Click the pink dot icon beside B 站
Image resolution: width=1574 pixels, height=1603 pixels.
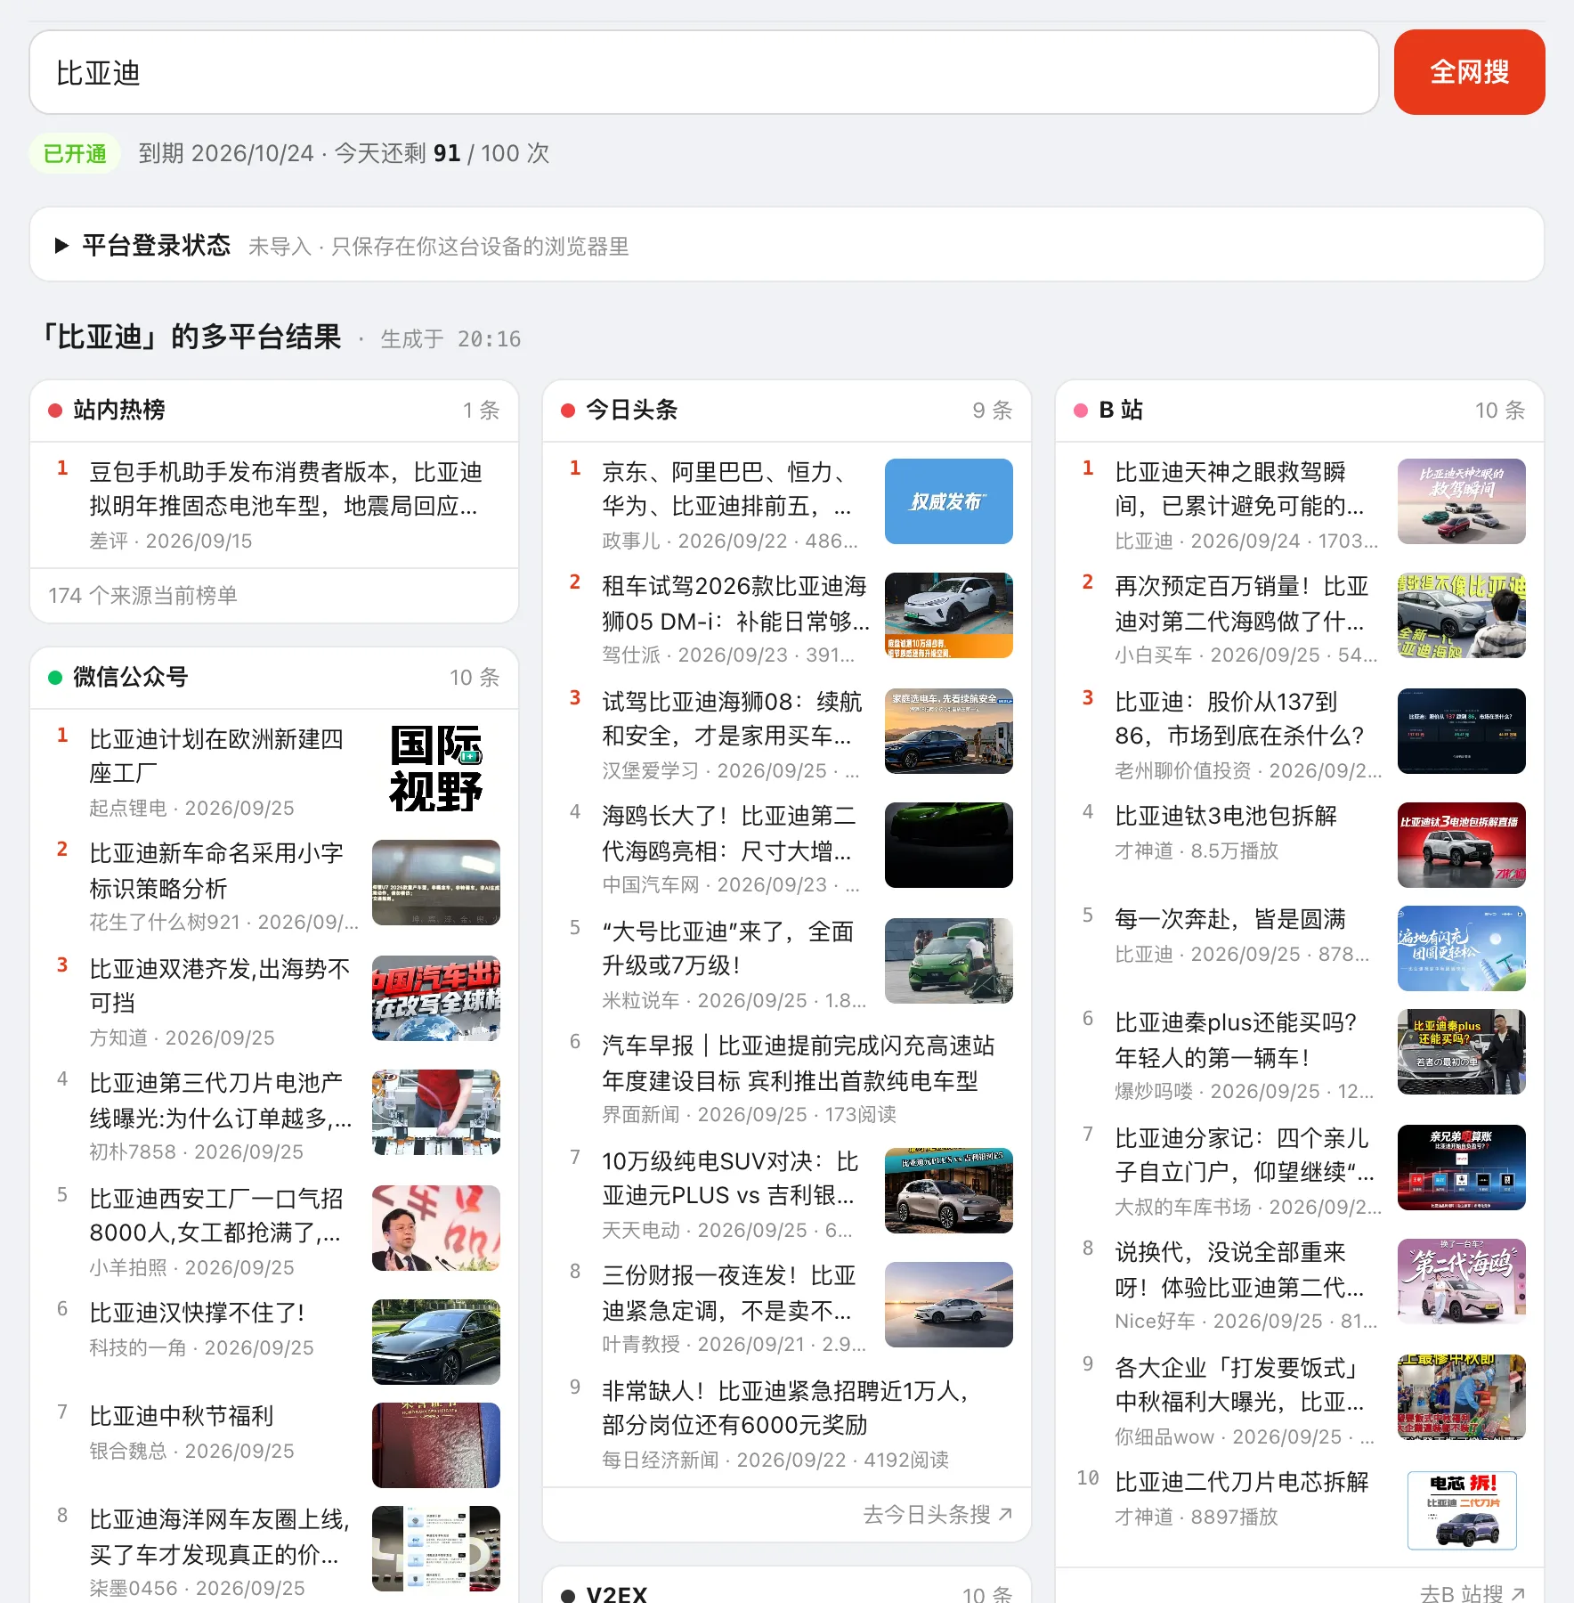1081,411
